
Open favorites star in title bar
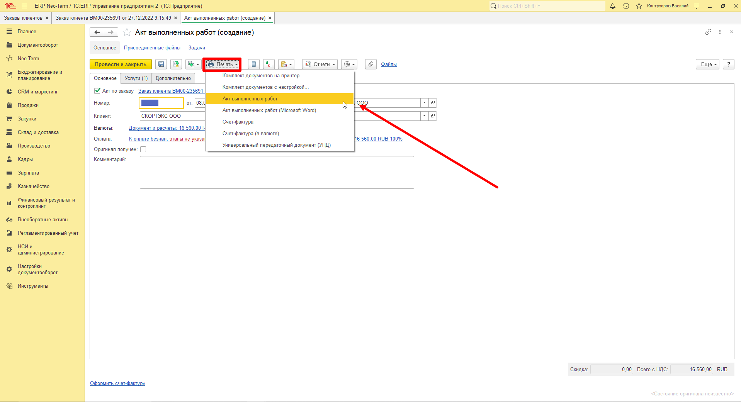click(639, 6)
